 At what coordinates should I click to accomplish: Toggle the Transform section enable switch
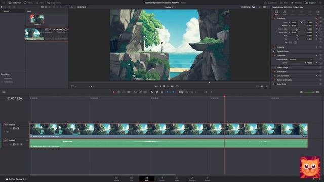pyautogui.click(x=274, y=18)
